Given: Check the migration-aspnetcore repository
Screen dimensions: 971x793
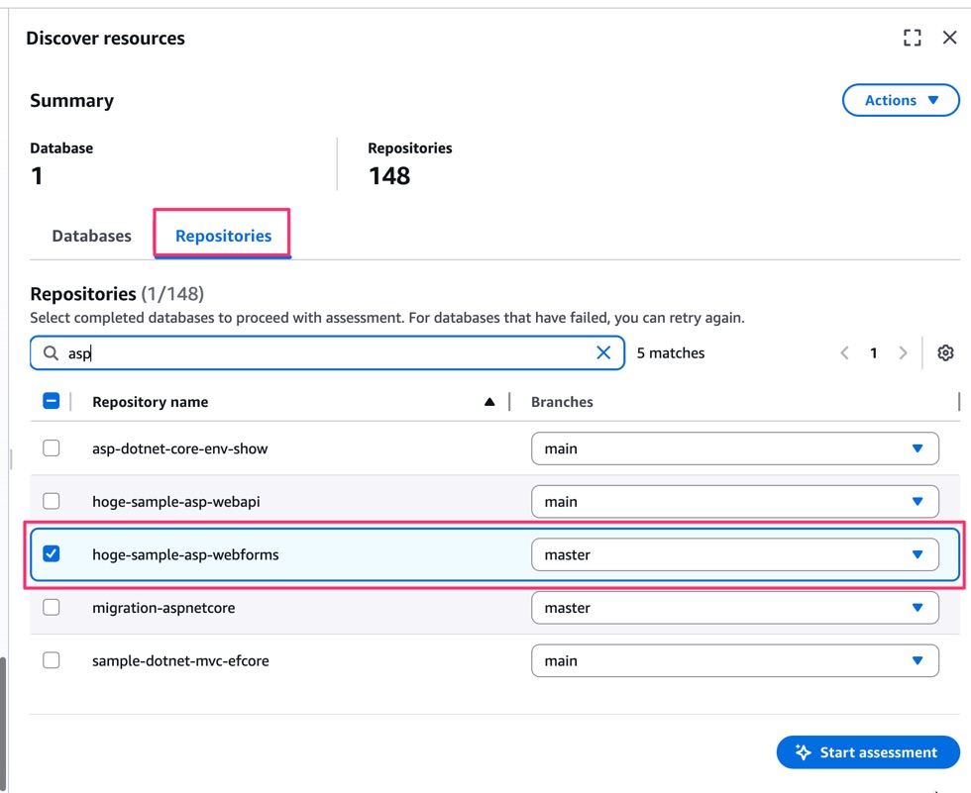Looking at the screenshot, I should pos(52,608).
